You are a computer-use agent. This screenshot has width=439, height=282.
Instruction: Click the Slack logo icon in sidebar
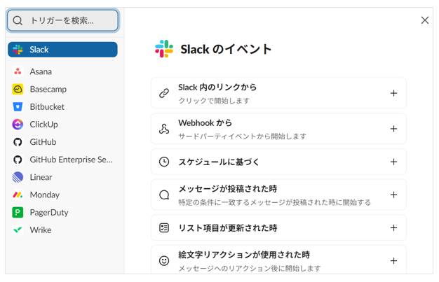click(x=18, y=50)
